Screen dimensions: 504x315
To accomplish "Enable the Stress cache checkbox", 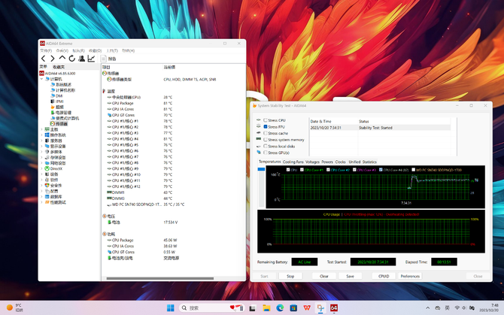I will click(x=266, y=133).
